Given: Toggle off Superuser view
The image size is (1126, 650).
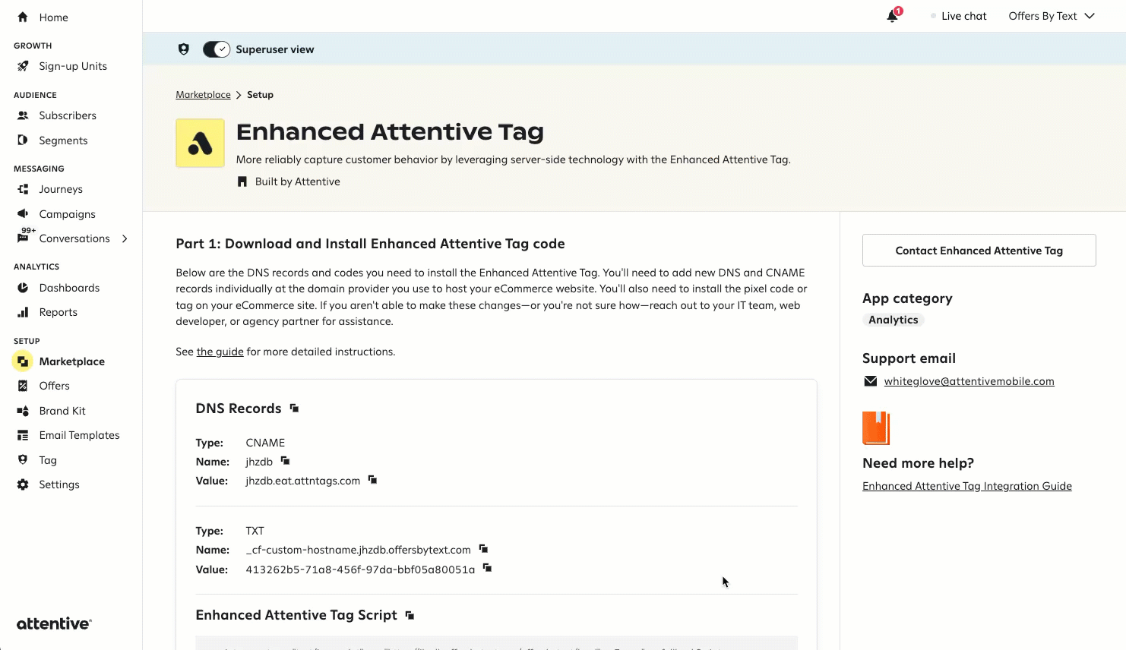Looking at the screenshot, I should (x=217, y=49).
